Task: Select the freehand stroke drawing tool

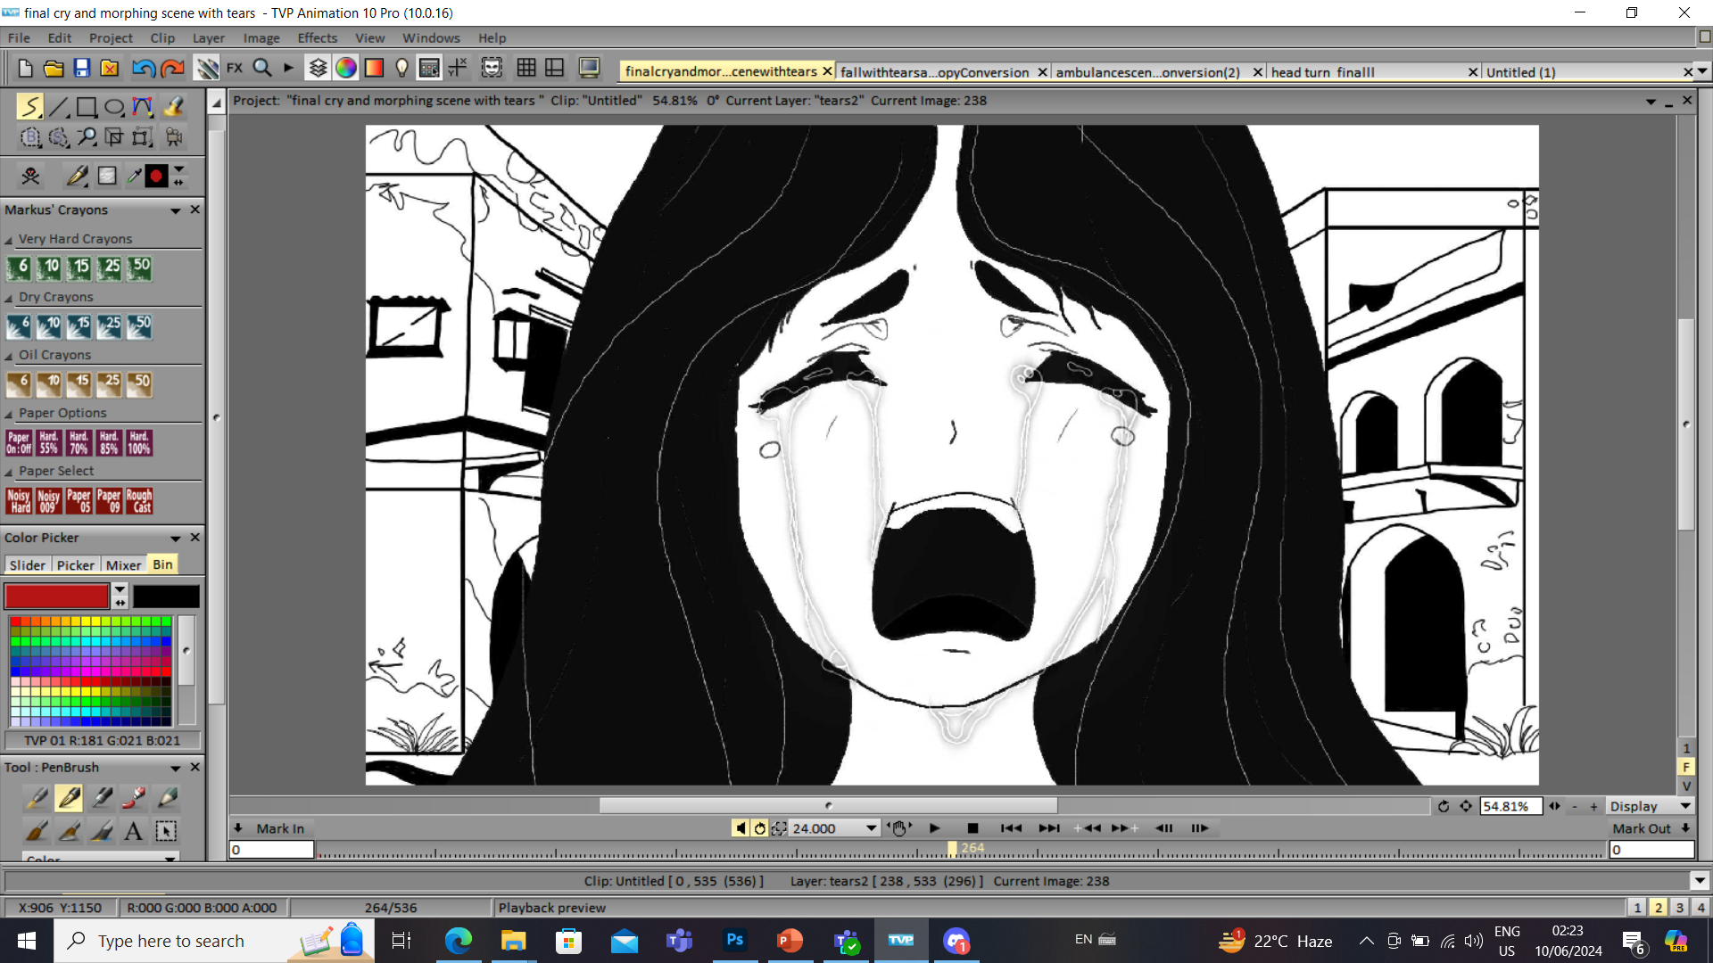Action: click(x=30, y=107)
